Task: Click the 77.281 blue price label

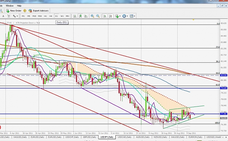Action: [224, 114]
